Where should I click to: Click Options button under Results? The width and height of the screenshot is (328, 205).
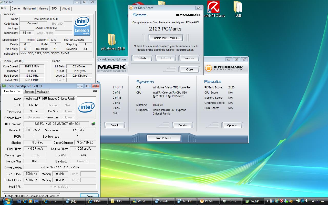(233, 125)
